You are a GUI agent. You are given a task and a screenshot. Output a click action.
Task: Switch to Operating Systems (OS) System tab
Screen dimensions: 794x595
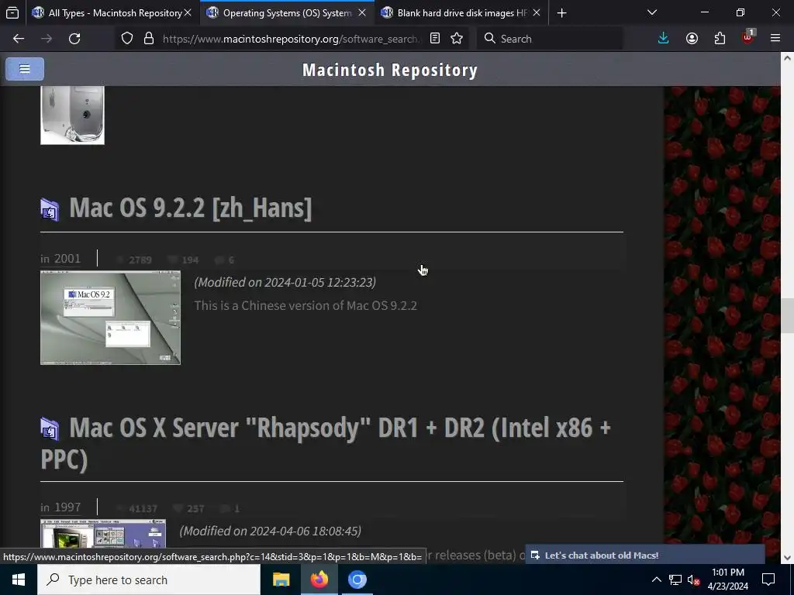click(287, 13)
